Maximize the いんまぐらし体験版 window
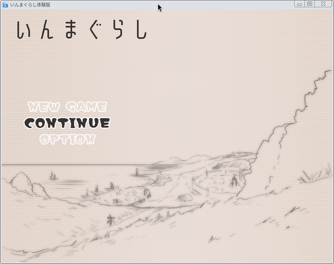The image size is (334, 264). pyautogui.click(x=310, y=4)
